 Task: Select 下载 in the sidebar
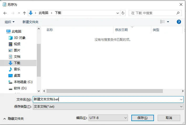click(x=18, y=63)
